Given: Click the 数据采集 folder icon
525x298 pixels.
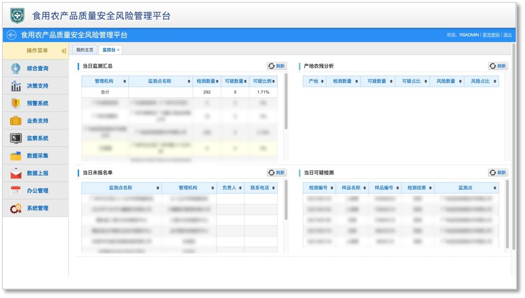Looking at the screenshot, I should pos(16,155).
